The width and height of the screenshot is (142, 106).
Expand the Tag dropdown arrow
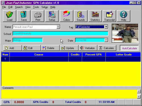point(106,27)
